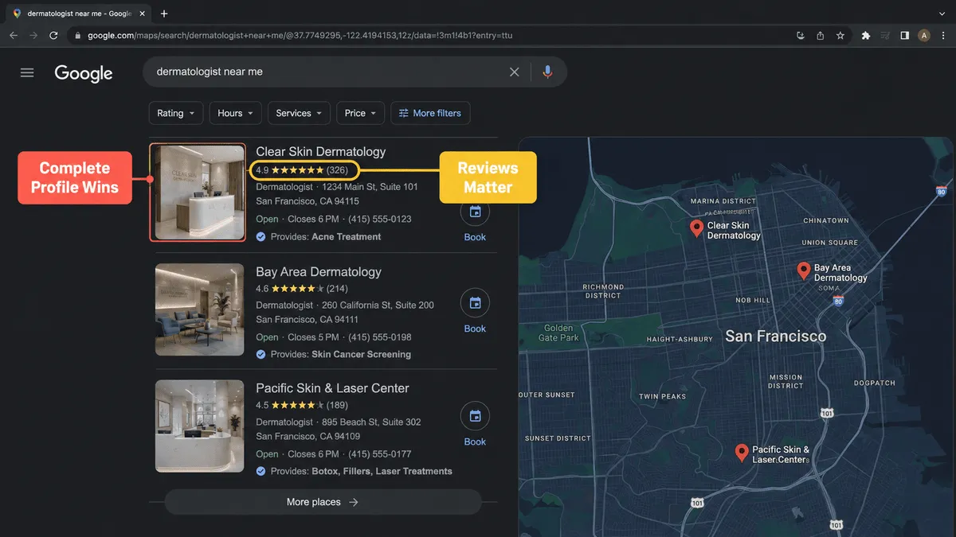This screenshot has width=956, height=537.
Task: Click Golden Gate Park on the map
Action: [x=558, y=333]
